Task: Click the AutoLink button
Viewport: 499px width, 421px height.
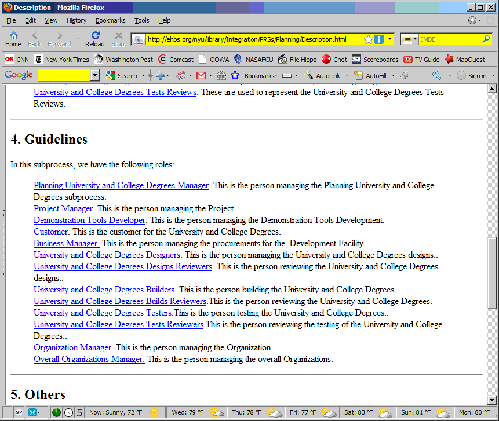Action: [322, 76]
